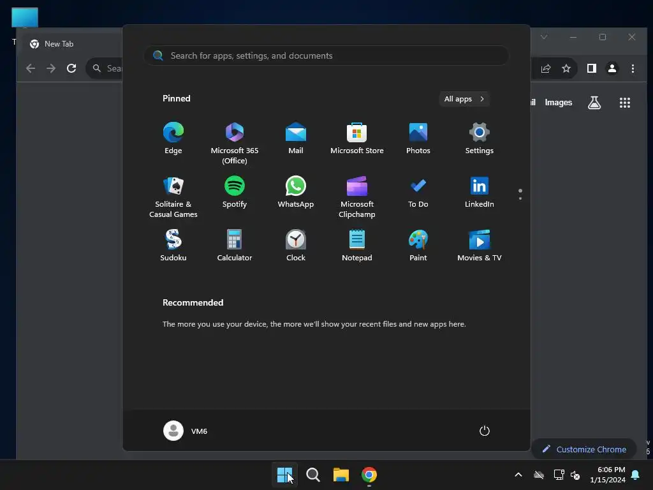
Task: Reload the page in Chrome
Action: (x=71, y=68)
